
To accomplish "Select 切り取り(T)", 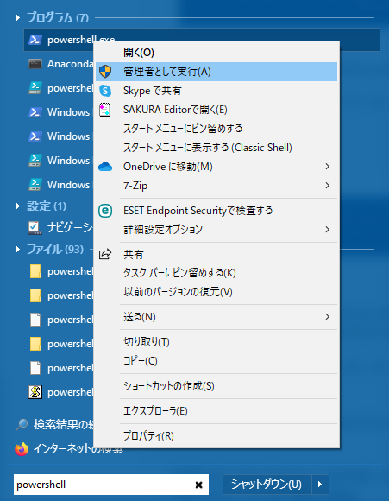I will click(216, 342).
